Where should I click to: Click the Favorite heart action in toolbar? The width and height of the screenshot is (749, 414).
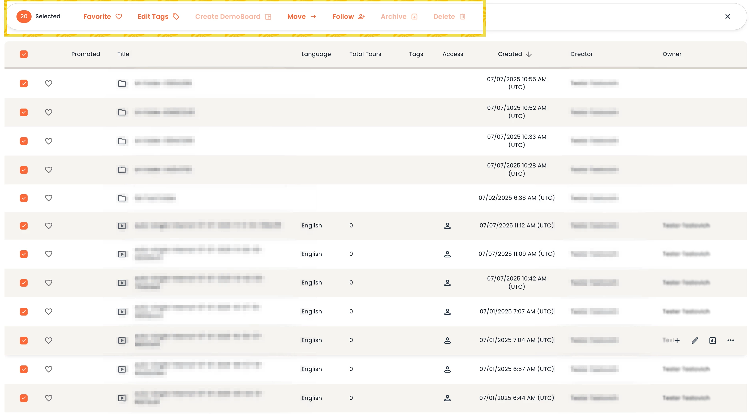102,16
